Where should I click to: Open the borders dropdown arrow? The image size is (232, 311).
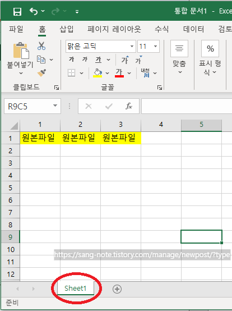(x=82, y=73)
